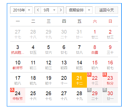Select September 25 date
The height and width of the screenshot is (108, 122).
point(33,95)
